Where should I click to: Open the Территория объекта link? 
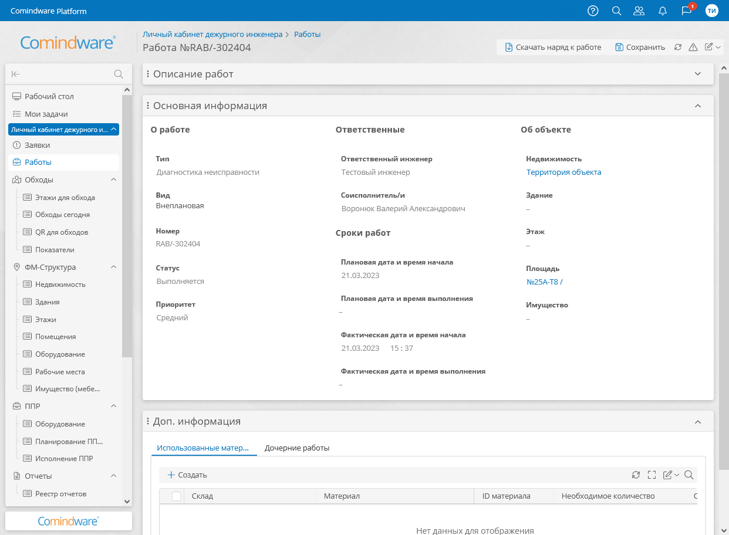(563, 172)
